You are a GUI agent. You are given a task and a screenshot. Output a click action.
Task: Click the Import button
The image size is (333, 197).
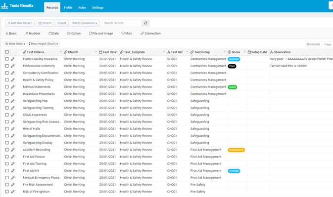coord(45,23)
